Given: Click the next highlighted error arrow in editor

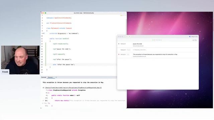Looking at the screenshot, I should (126, 16).
